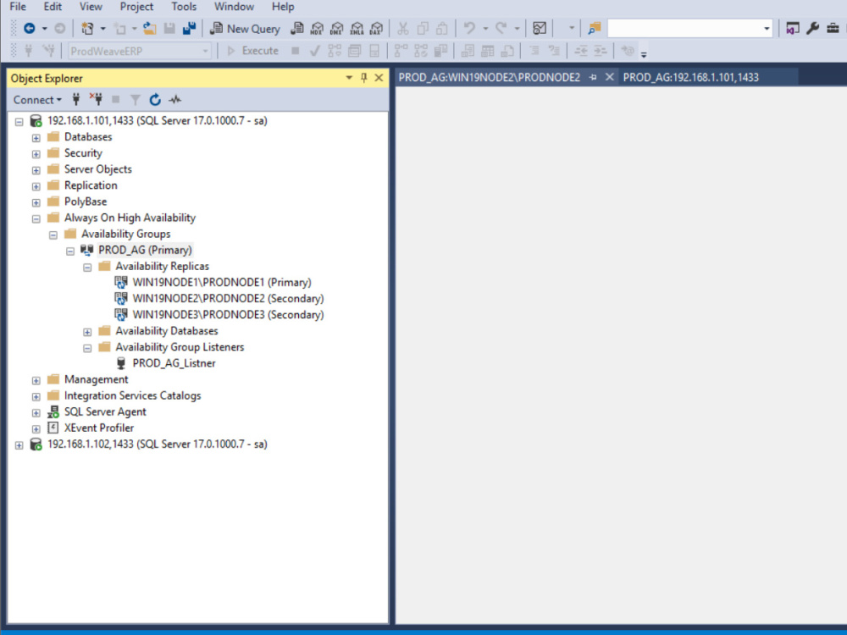Click the Execute button
The image size is (847, 635).
(x=252, y=51)
